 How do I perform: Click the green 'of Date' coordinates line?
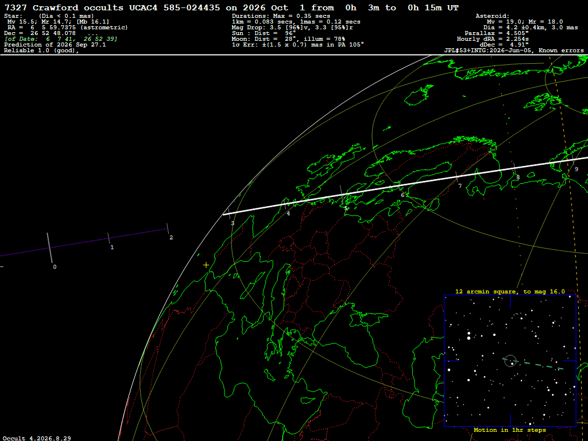(61, 39)
